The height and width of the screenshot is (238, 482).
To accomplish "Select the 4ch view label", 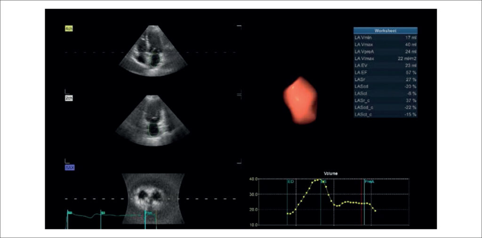I will pyautogui.click(x=69, y=29).
